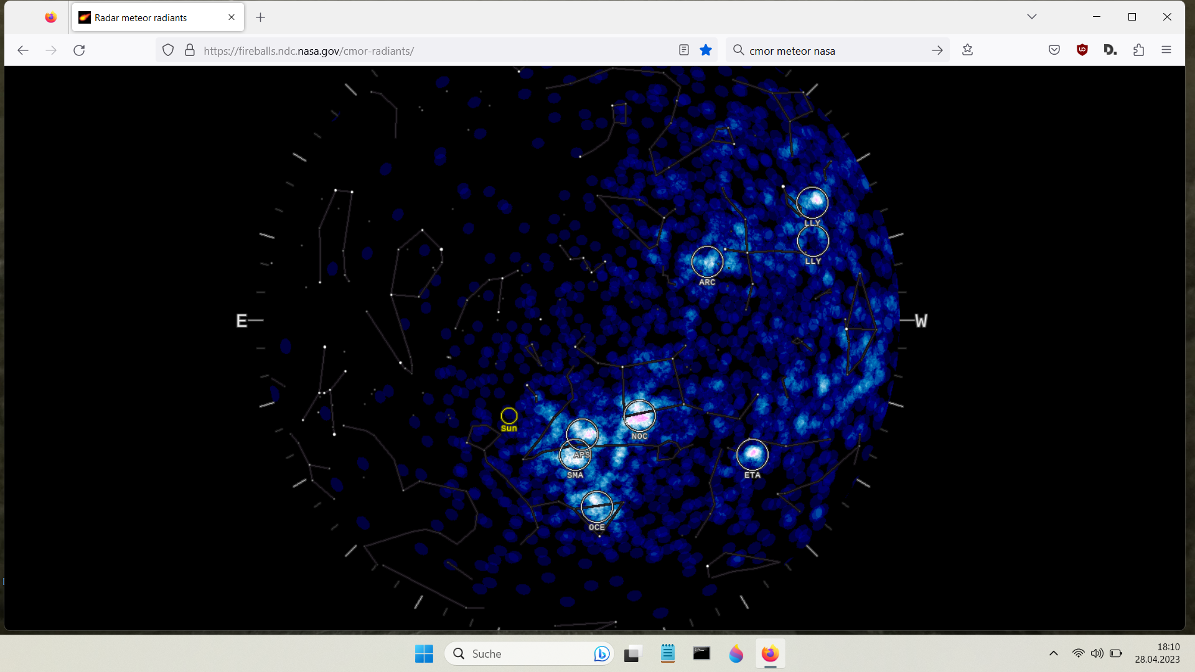Toggle reader view icon in address bar

tap(684, 50)
